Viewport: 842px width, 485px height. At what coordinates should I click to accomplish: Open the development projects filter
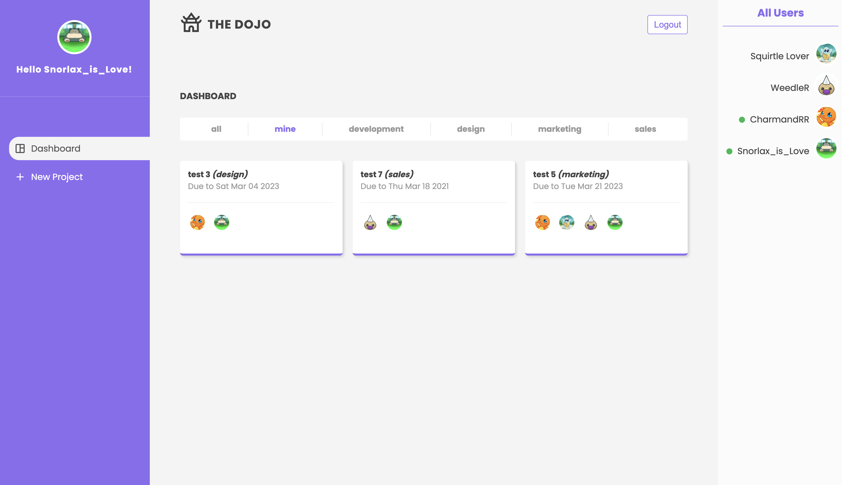click(376, 129)
